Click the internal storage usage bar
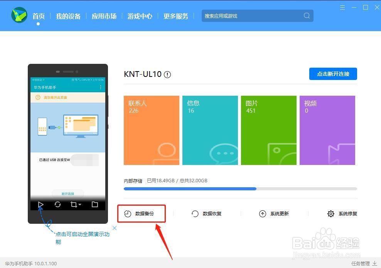381x268 pixels. coord(240,189)
